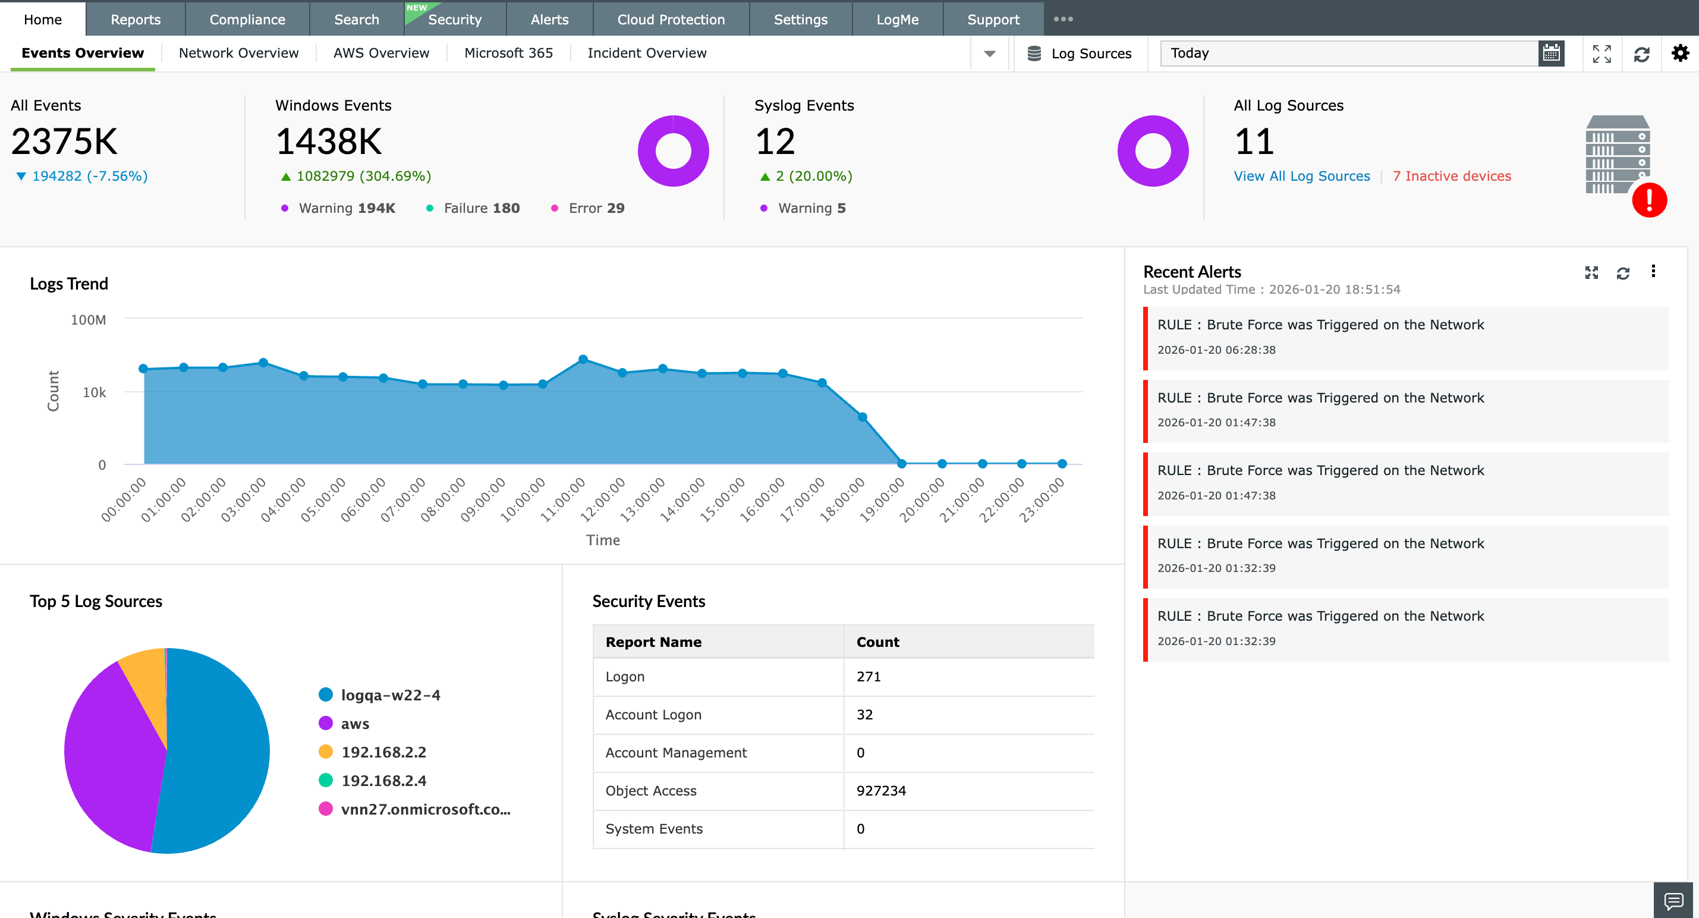The height and width of the screenshot is (918, 1699).
Task: Go to the Search tab
Action: [357, 19]
